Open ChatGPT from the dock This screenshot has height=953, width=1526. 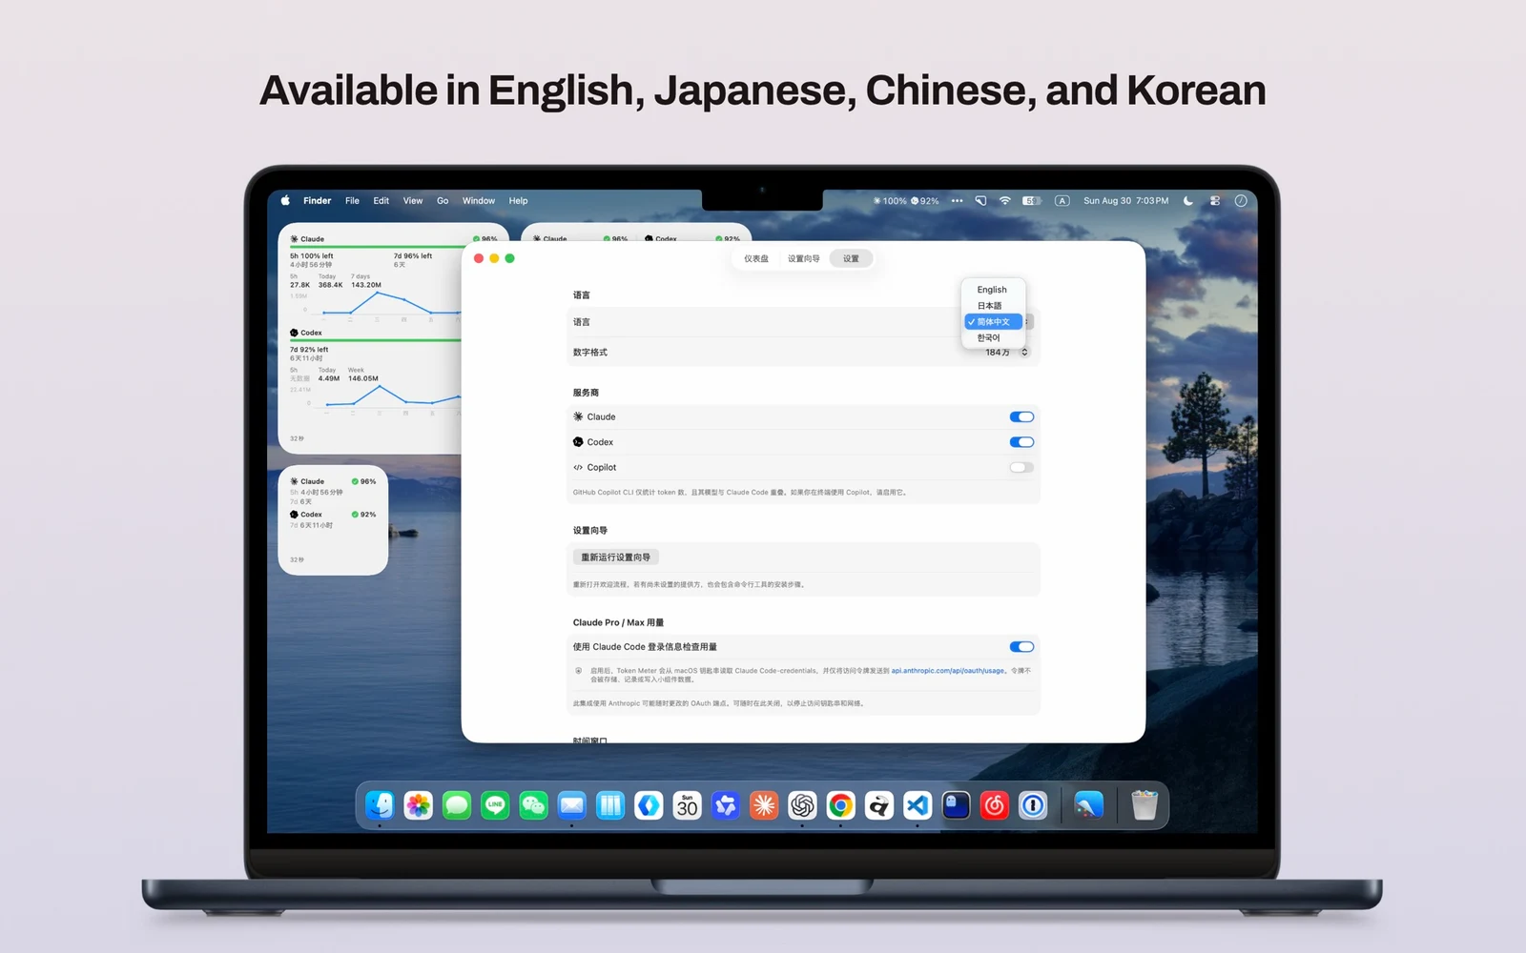(802, 805)
